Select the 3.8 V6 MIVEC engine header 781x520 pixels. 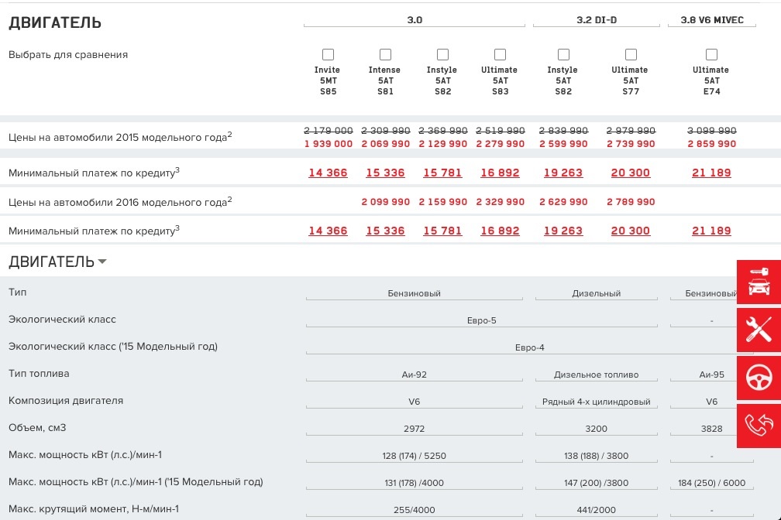pyautogui.click(x=711, y=20)
